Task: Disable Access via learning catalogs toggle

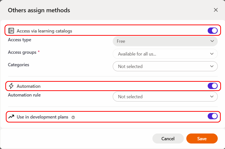Action: [212, 31]
